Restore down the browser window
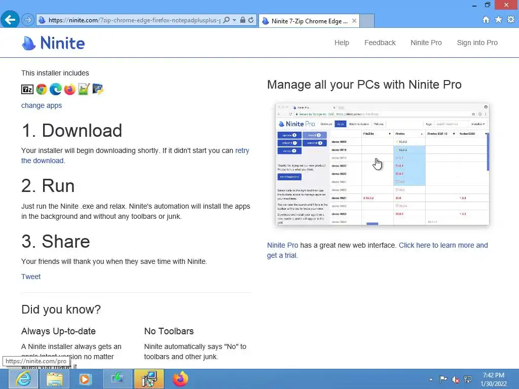This screenshot has width=519, height=389. pos(488,5)
